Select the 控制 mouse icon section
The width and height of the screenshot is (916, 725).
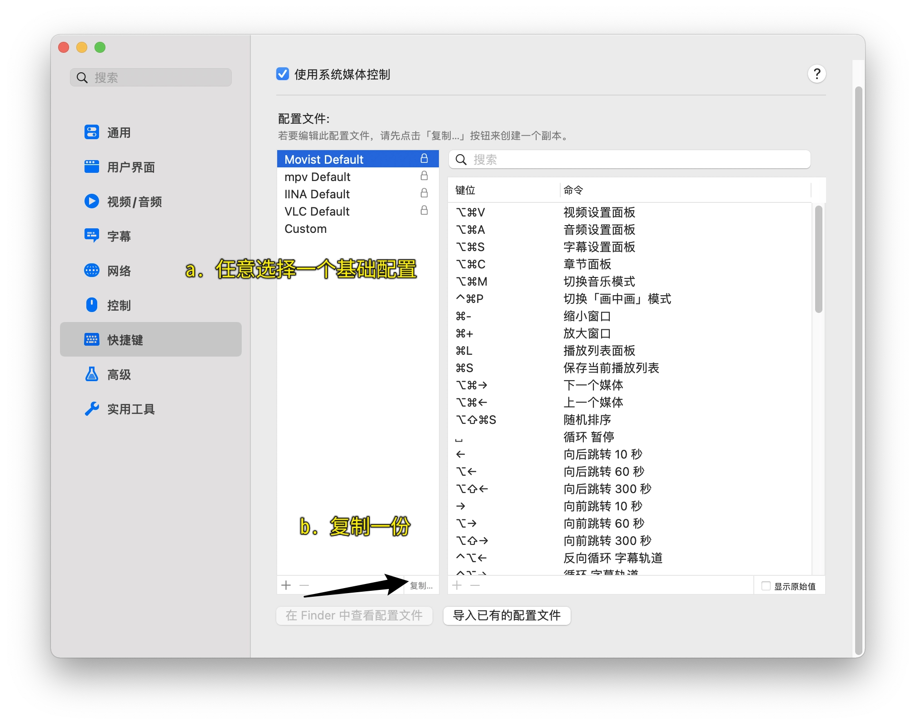coord(92,305)
